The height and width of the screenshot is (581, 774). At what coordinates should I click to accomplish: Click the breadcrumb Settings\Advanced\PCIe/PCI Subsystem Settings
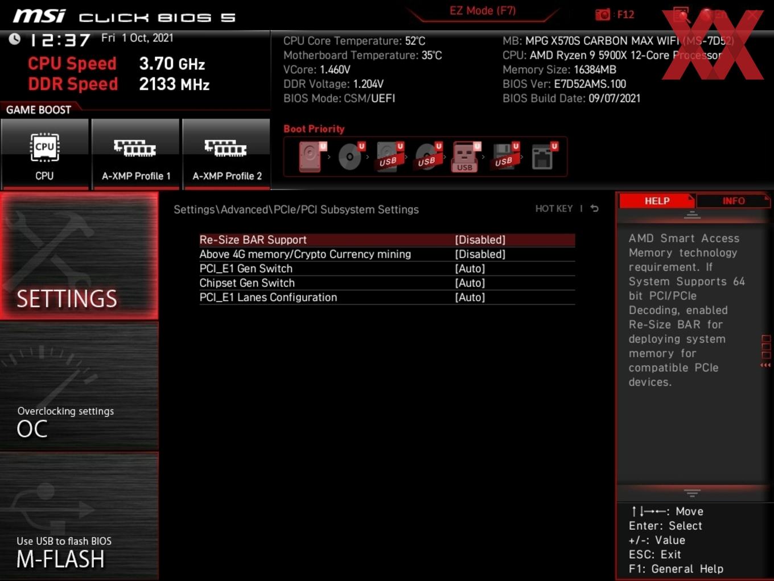coord(296,210)
